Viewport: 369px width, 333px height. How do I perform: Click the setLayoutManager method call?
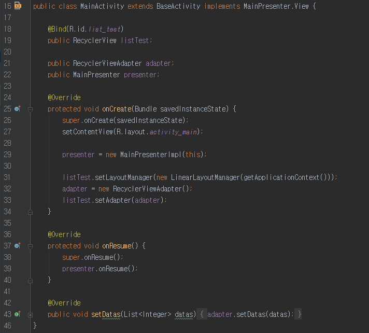[x=124, y=177]
